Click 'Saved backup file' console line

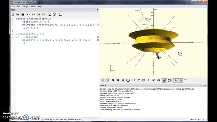(147, 89)
